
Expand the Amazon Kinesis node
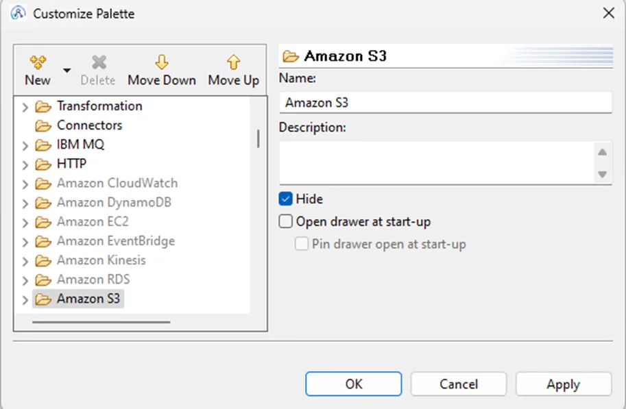click(25, 261)
